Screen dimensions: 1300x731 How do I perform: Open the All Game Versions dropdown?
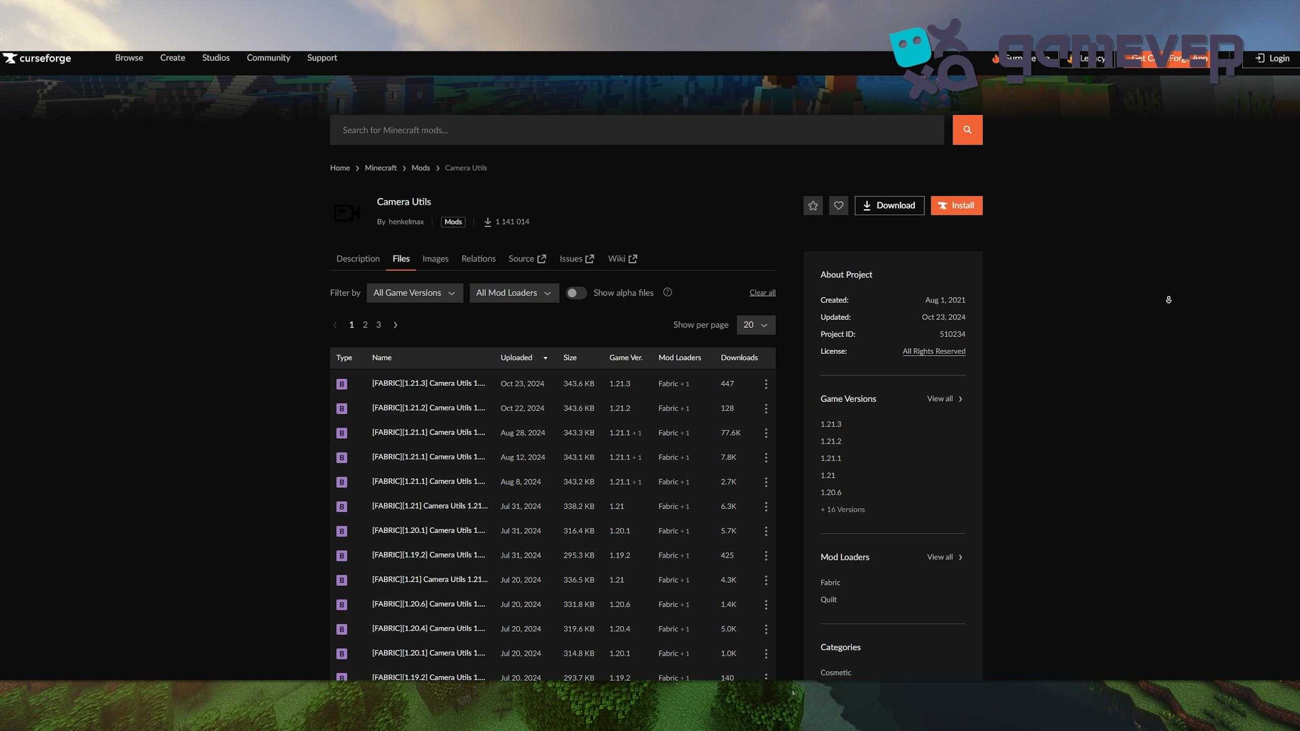pyautogui.click(x=414, y=293)
